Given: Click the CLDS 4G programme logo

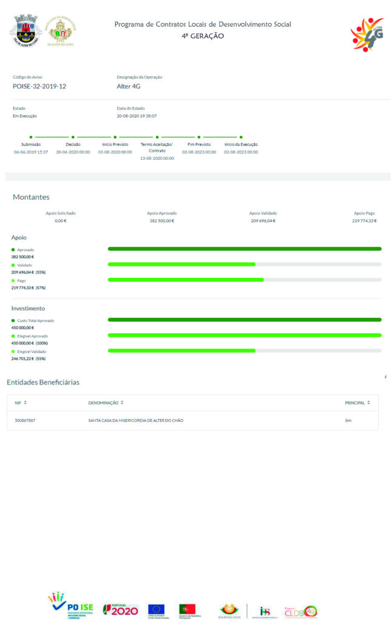Looking at the screenshot, I should click(x=301, y=610).
